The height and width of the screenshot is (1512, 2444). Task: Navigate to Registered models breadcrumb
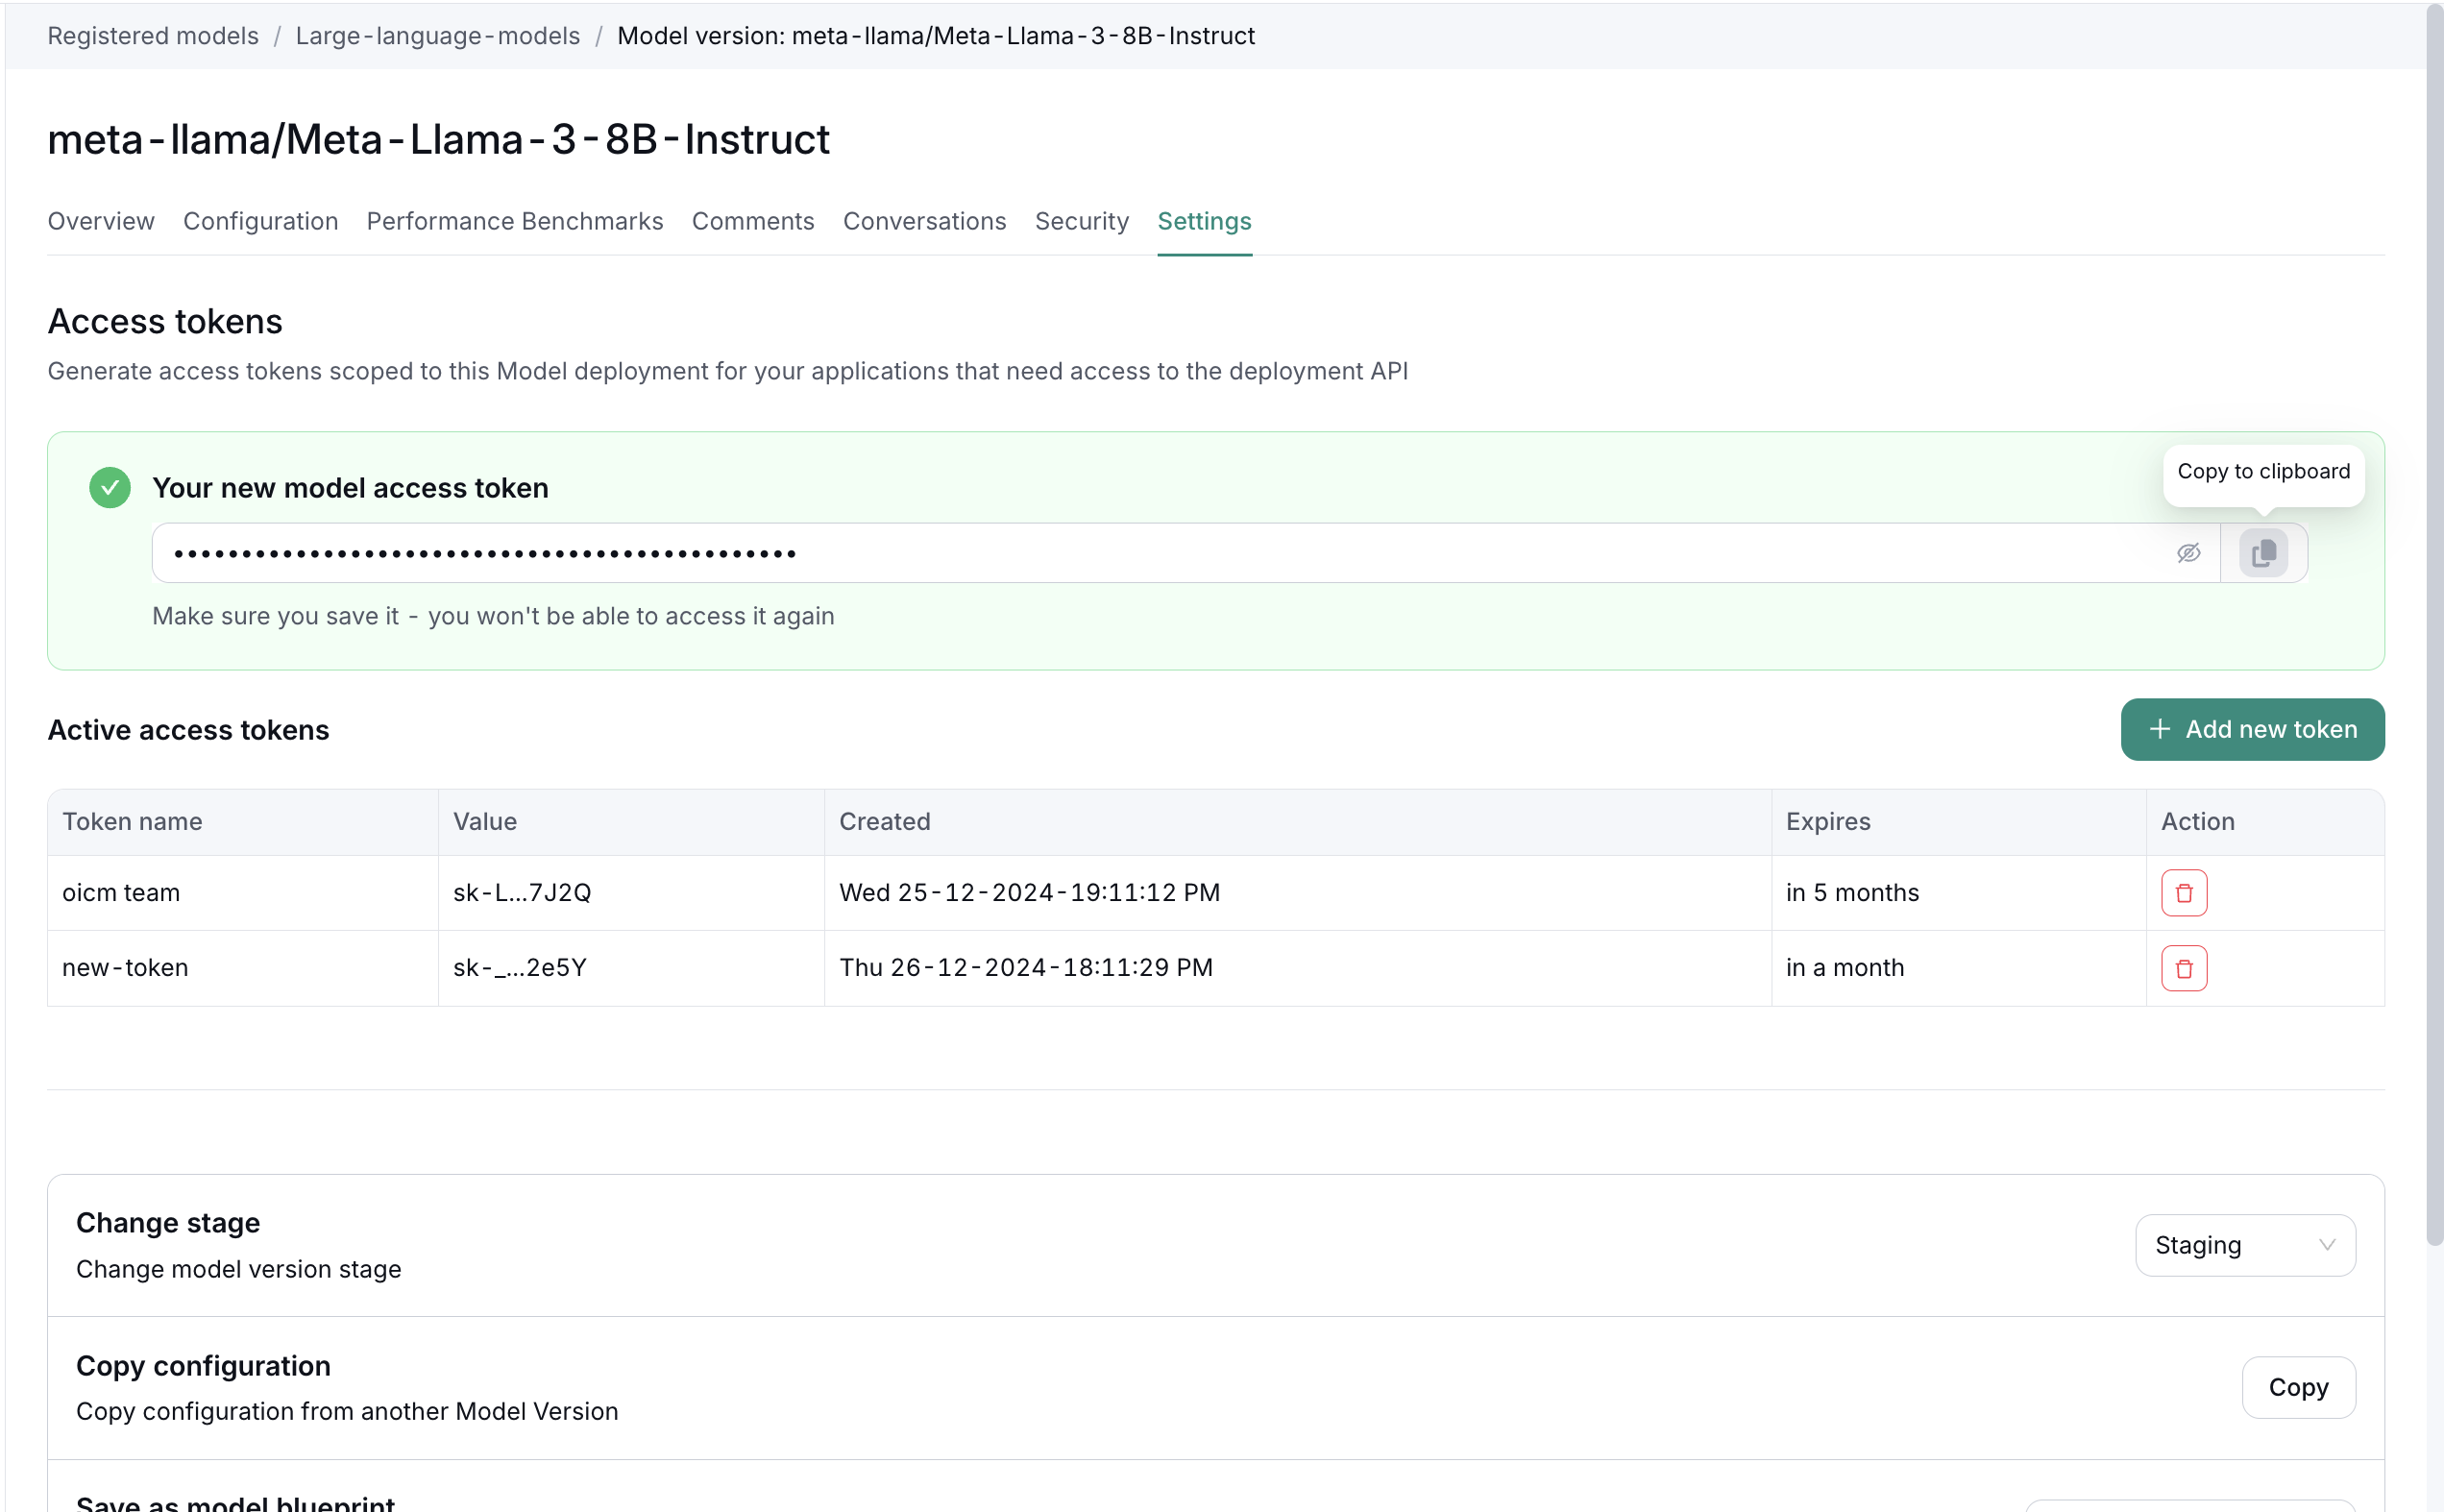tap(153, 36)
